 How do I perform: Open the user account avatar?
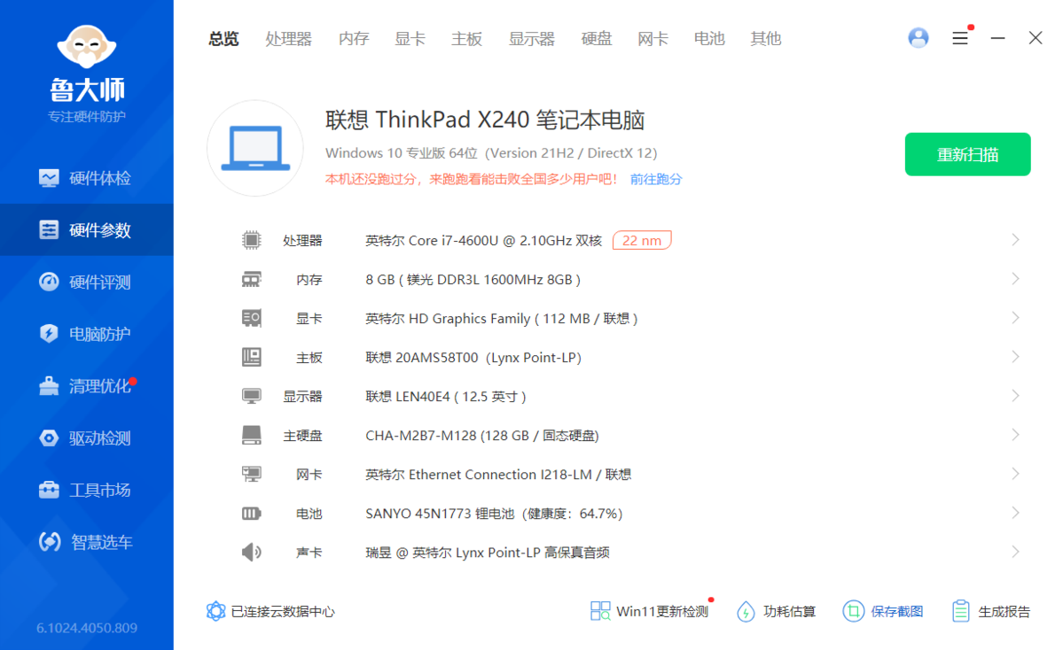pyautogui.click(x=918, y=38)
